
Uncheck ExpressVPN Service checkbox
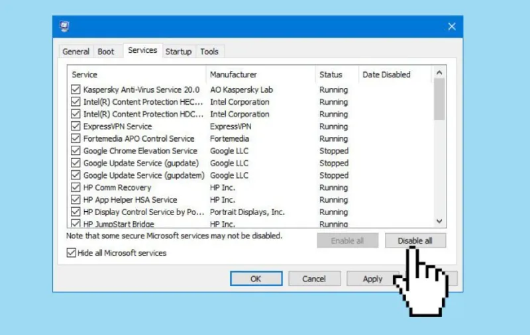pyautogui.click(x=76, y=126)
